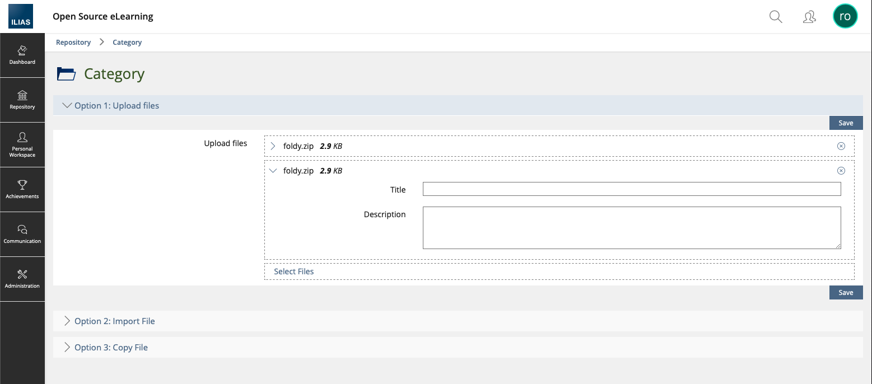Screen dimensions: 872x384
Task: Open the search magnifier icon
Action: pos(776,17)
